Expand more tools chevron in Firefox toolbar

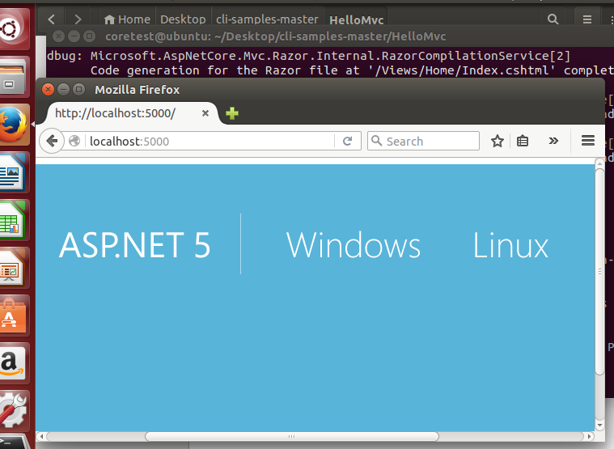click(x=553, y=141)
